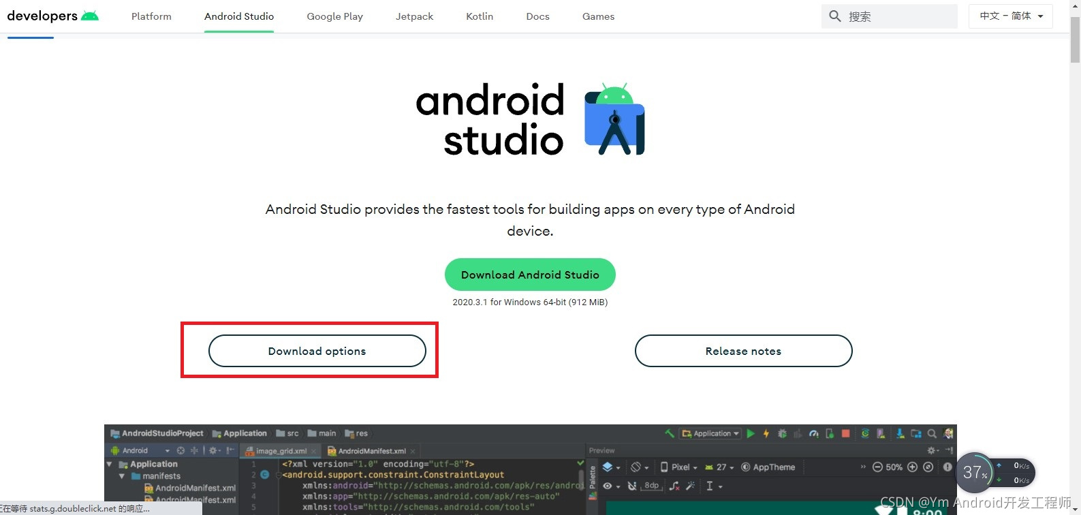Open the Application run configuration dropdown
The width and height of the screenshot is (1081, 515).
[x=711, y=433]
